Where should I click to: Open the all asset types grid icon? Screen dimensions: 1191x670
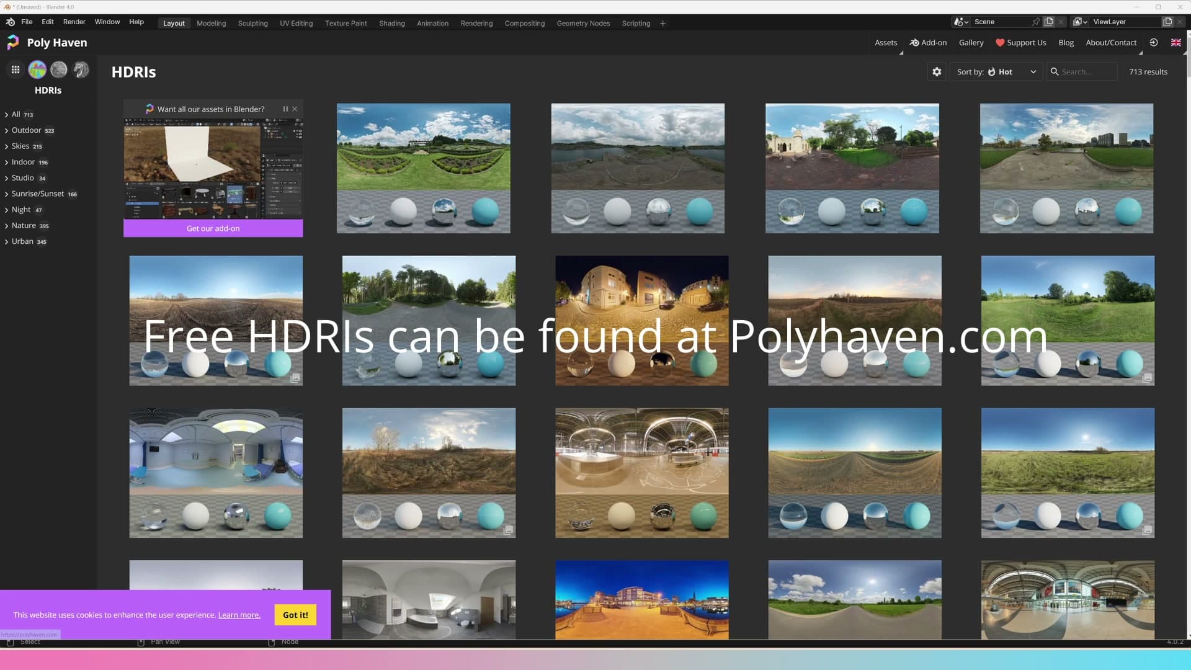(16, 69)
